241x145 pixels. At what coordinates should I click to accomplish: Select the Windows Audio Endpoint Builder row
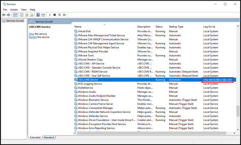point(155,96)
